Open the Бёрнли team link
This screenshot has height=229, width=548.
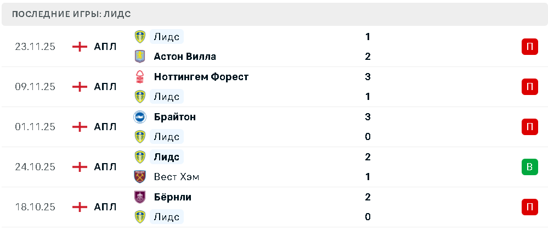coord(173,197)
